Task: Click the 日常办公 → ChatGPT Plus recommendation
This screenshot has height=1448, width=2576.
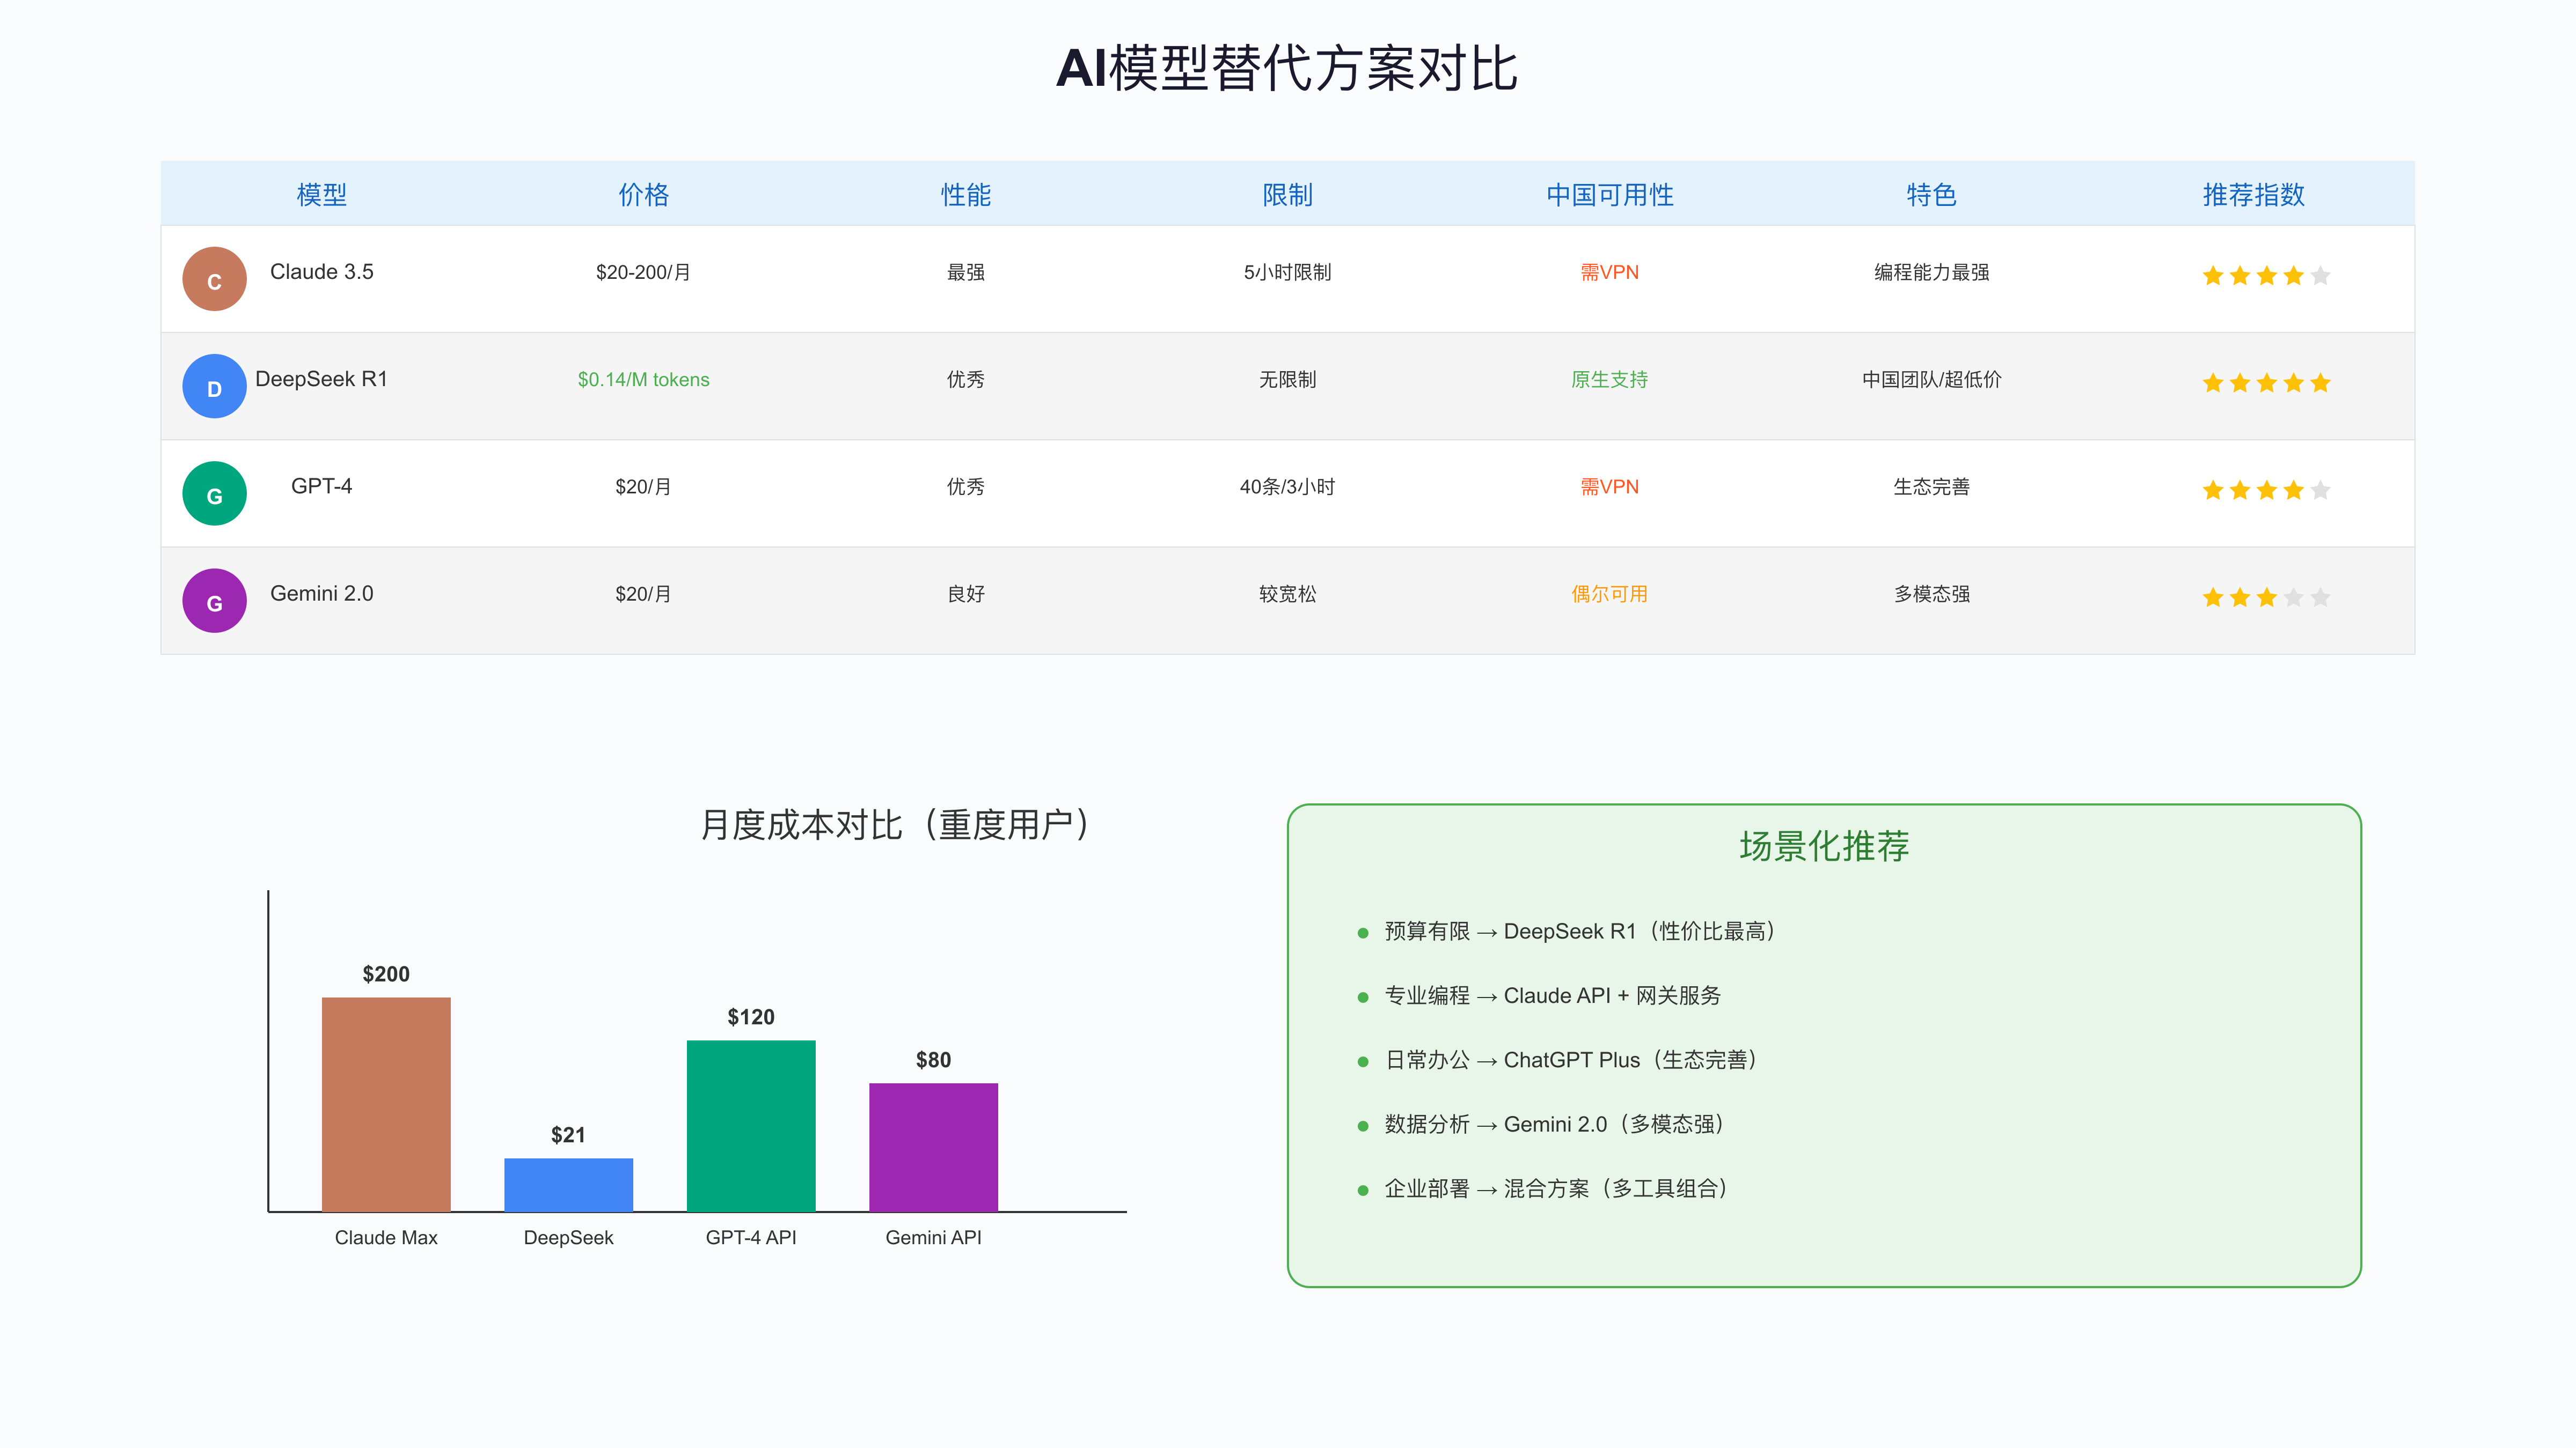Action: click(1570, 1060)
